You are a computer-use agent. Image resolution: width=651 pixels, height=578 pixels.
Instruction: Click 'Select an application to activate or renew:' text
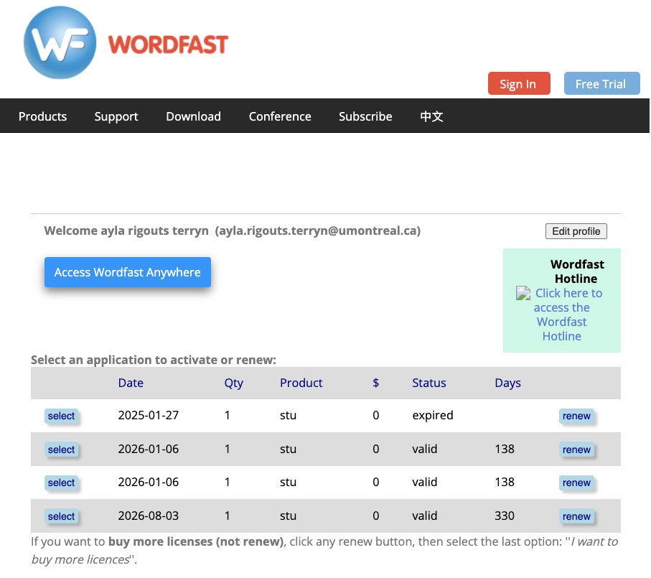tap(153, 360)
